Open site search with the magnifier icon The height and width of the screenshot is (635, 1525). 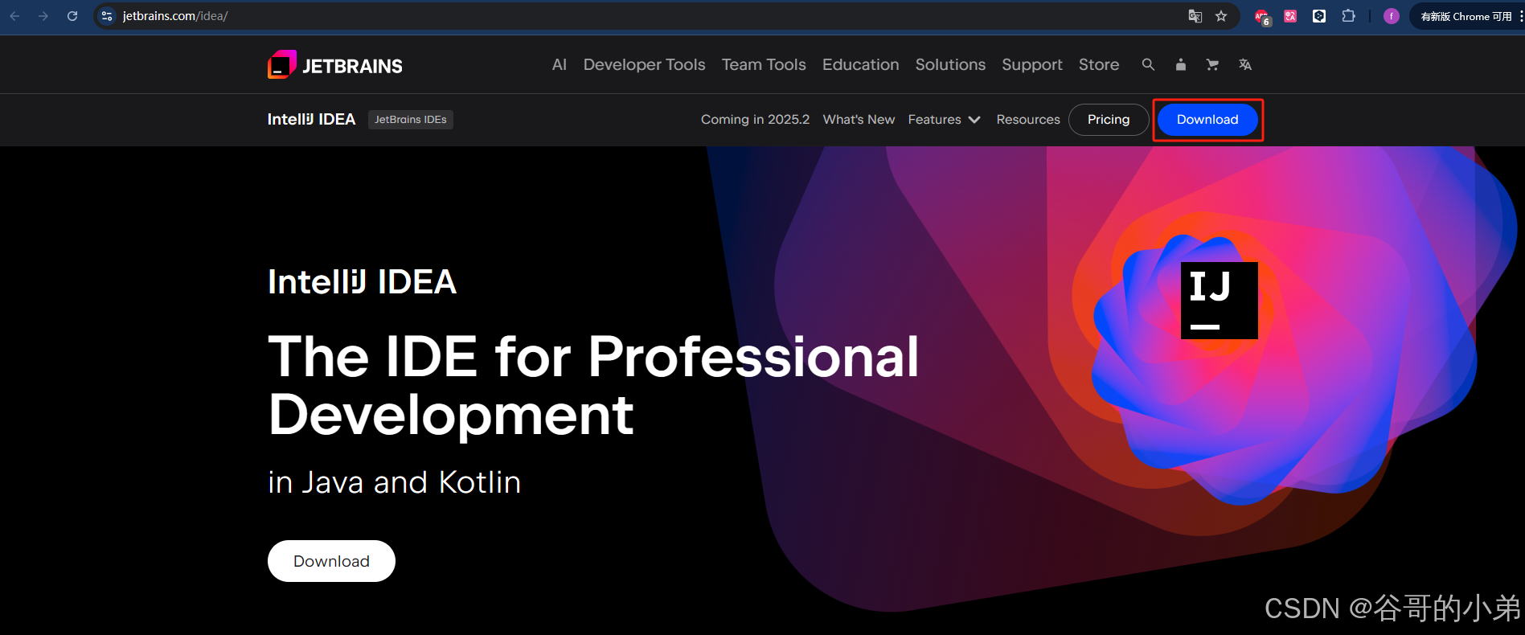coord(1148,64)
